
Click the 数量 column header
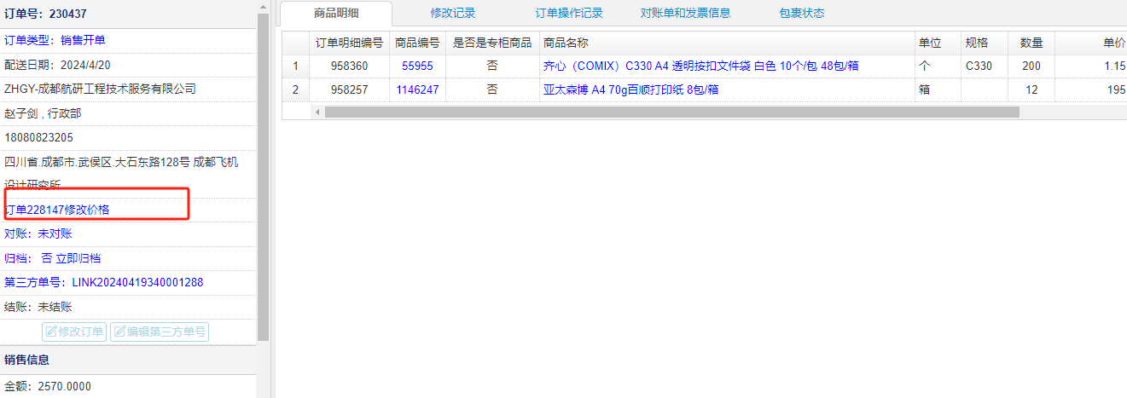click(1031, 43)
